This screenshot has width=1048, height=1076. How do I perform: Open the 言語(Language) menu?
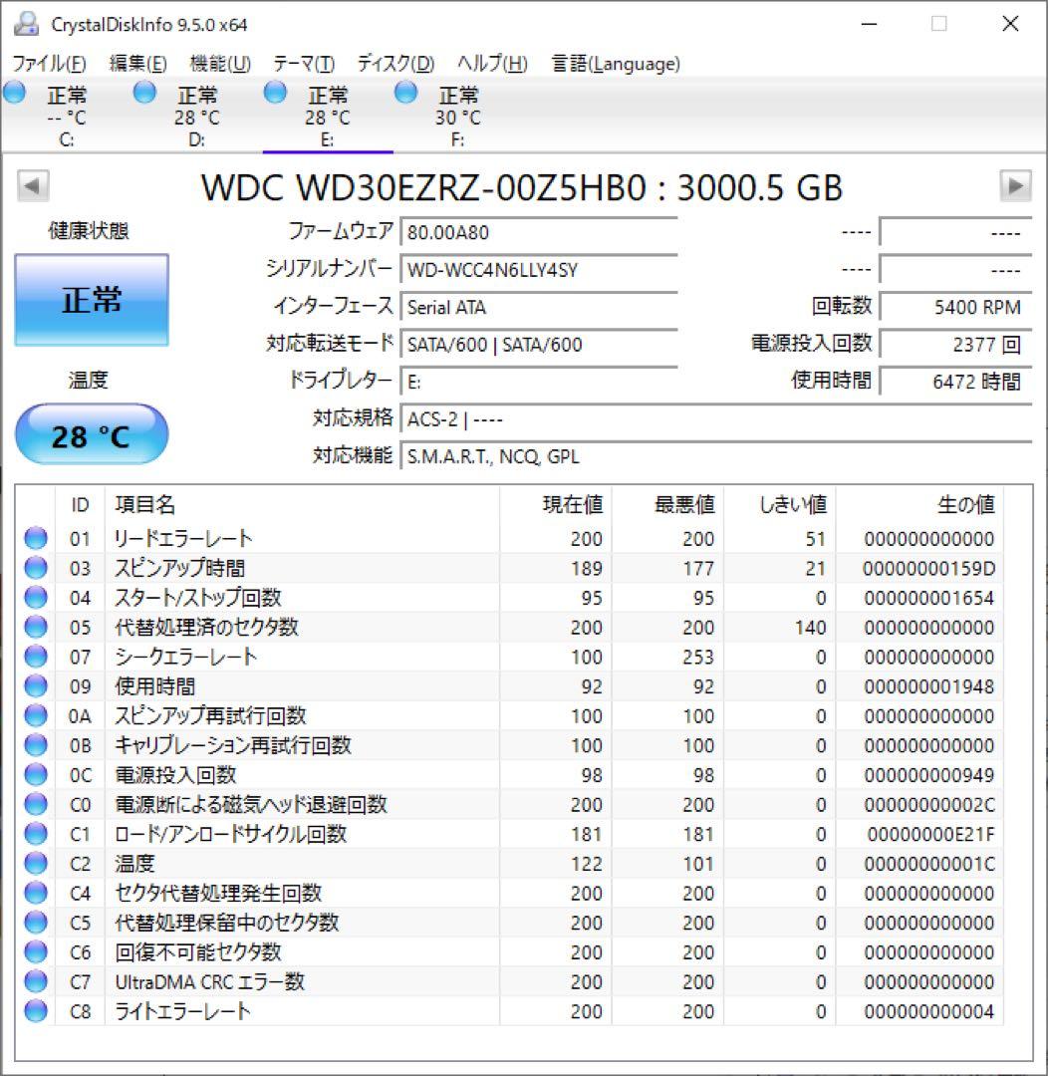[616, 64]
